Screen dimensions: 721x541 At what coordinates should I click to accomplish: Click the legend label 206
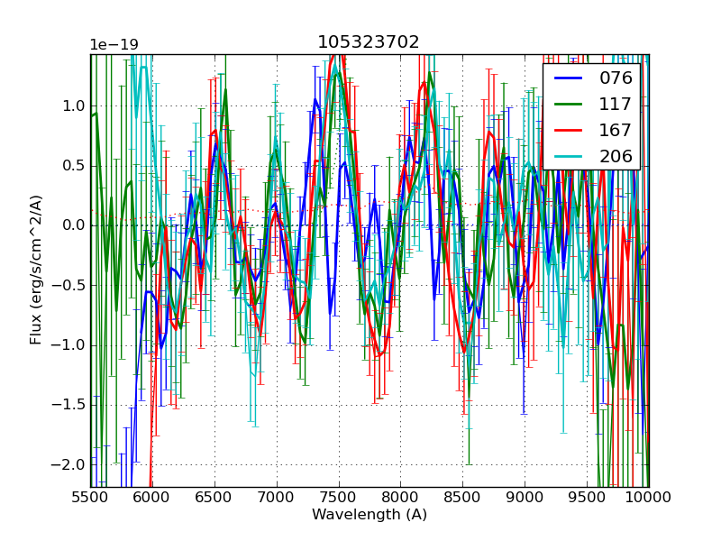(x=616, y=157)
